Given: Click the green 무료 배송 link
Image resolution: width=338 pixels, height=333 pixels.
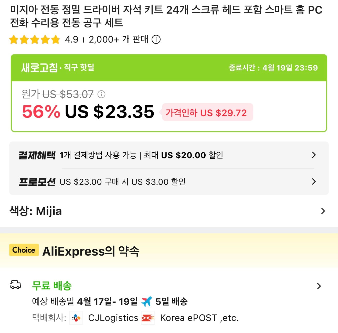Looking at the screenshot, I should coord(51,286).
